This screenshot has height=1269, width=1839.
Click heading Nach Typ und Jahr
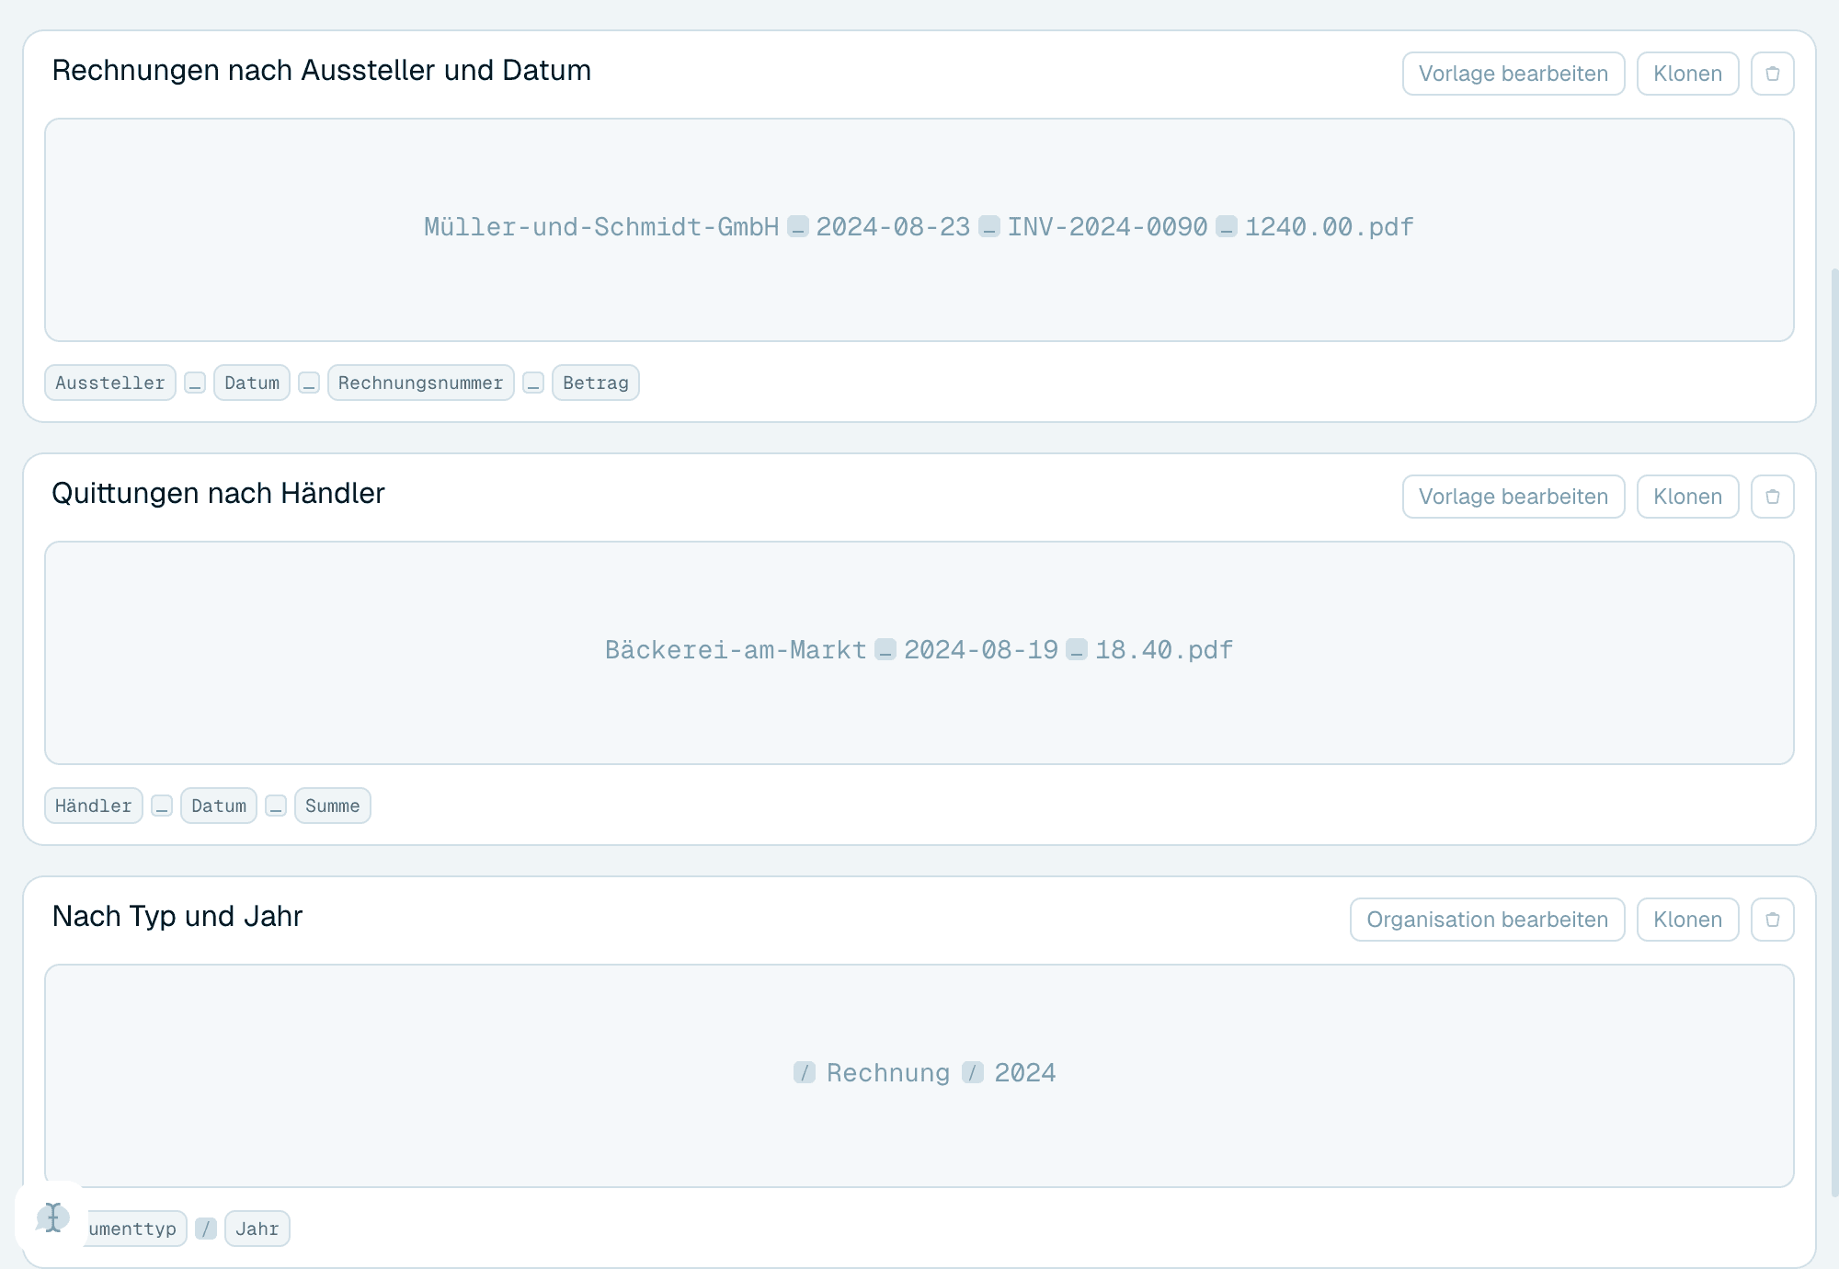coord(177,917)
